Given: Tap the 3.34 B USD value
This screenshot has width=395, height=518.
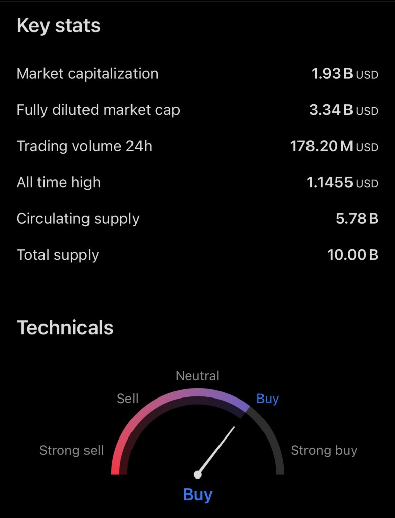Looking at the screenshot, I should point(343,110).
